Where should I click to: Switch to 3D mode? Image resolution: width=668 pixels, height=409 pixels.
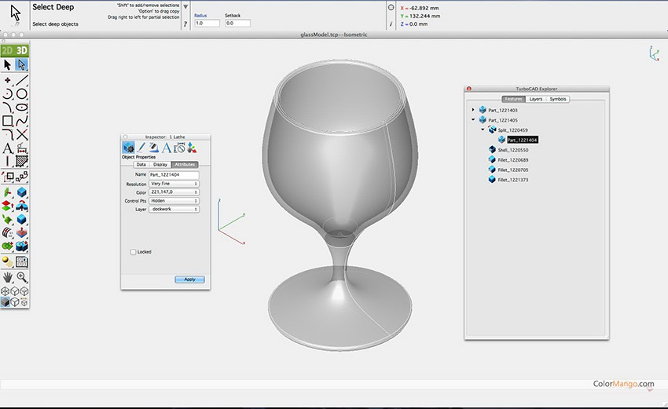(x=22, y=50)
